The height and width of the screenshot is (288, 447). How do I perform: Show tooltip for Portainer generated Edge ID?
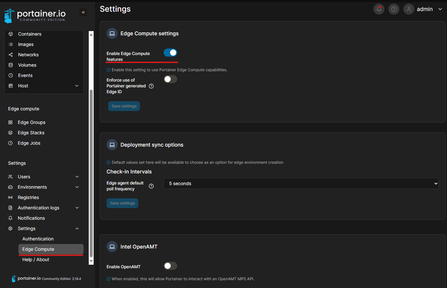pos(151,86)
